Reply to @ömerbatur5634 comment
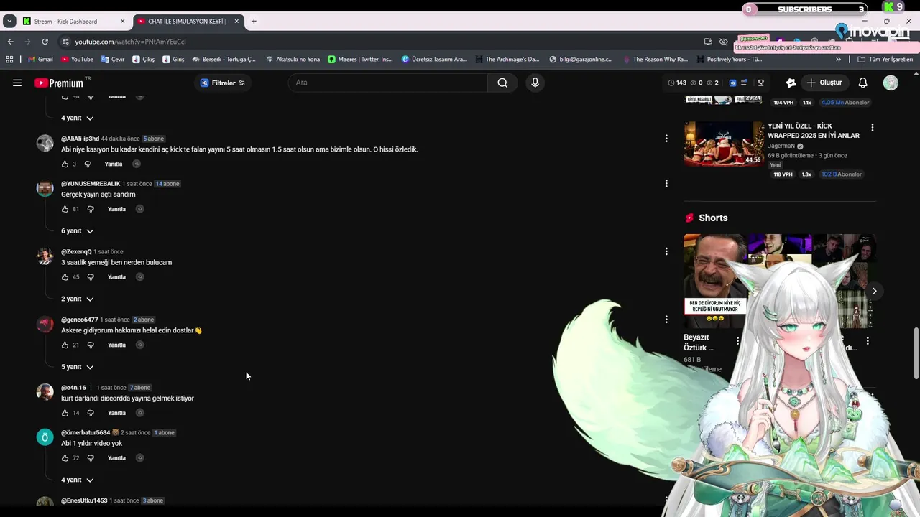The width and height of the screenshot is (920, 517). click(x=116, y=458)
